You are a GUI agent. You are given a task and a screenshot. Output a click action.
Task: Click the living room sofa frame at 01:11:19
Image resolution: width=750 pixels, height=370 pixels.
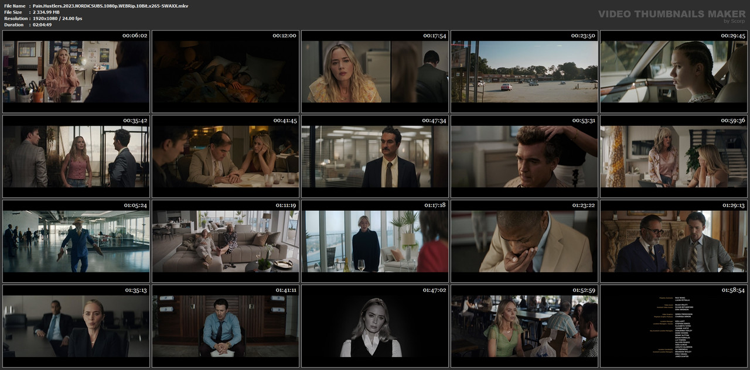[x=226, y=241]
